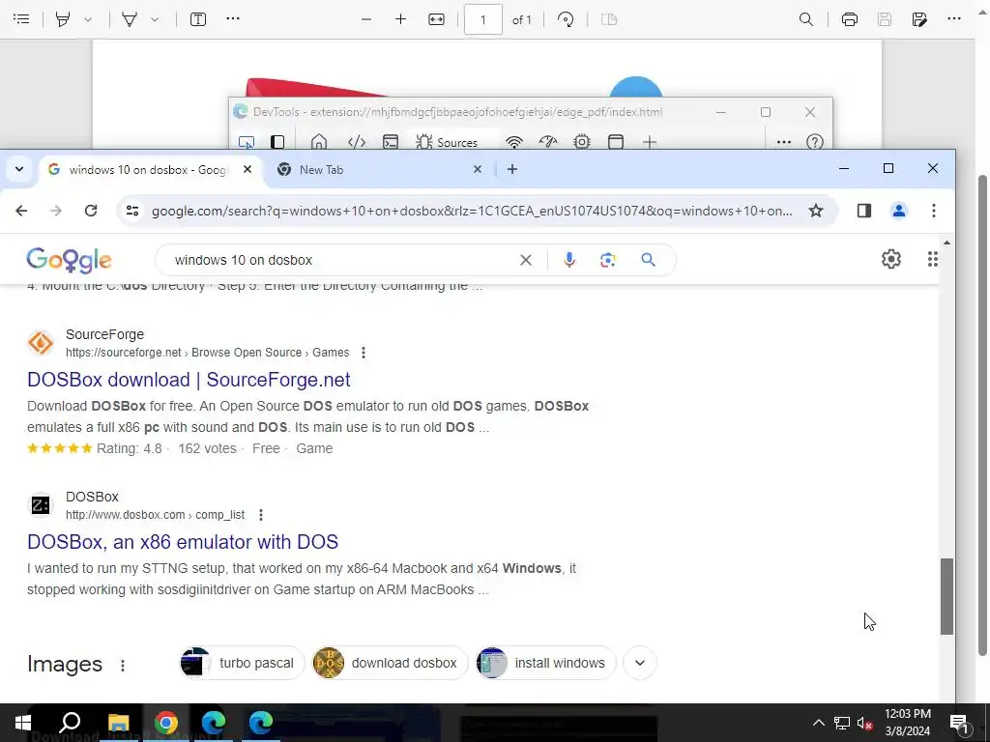Filter images by download dosbox chip
990x742 pixels.
(391, 663)
